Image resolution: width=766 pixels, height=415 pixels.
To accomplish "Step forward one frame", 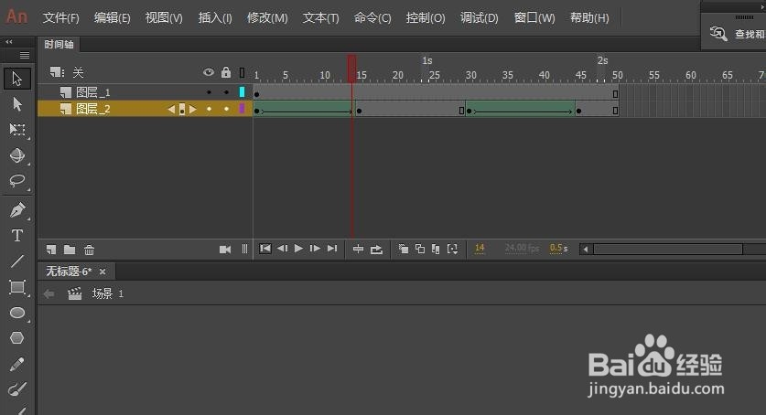I will [x=315, y=249].
